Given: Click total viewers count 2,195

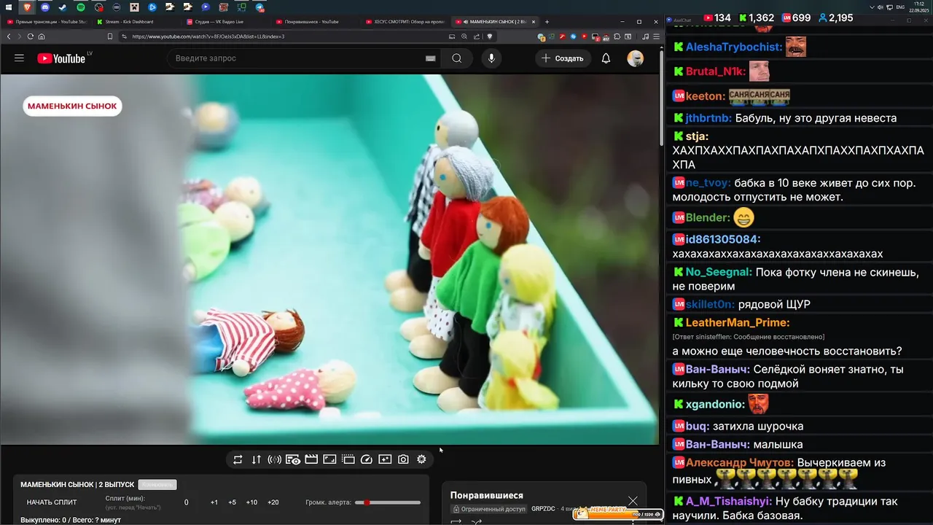Looking at the screenshot, I should [x=835, y=17].
